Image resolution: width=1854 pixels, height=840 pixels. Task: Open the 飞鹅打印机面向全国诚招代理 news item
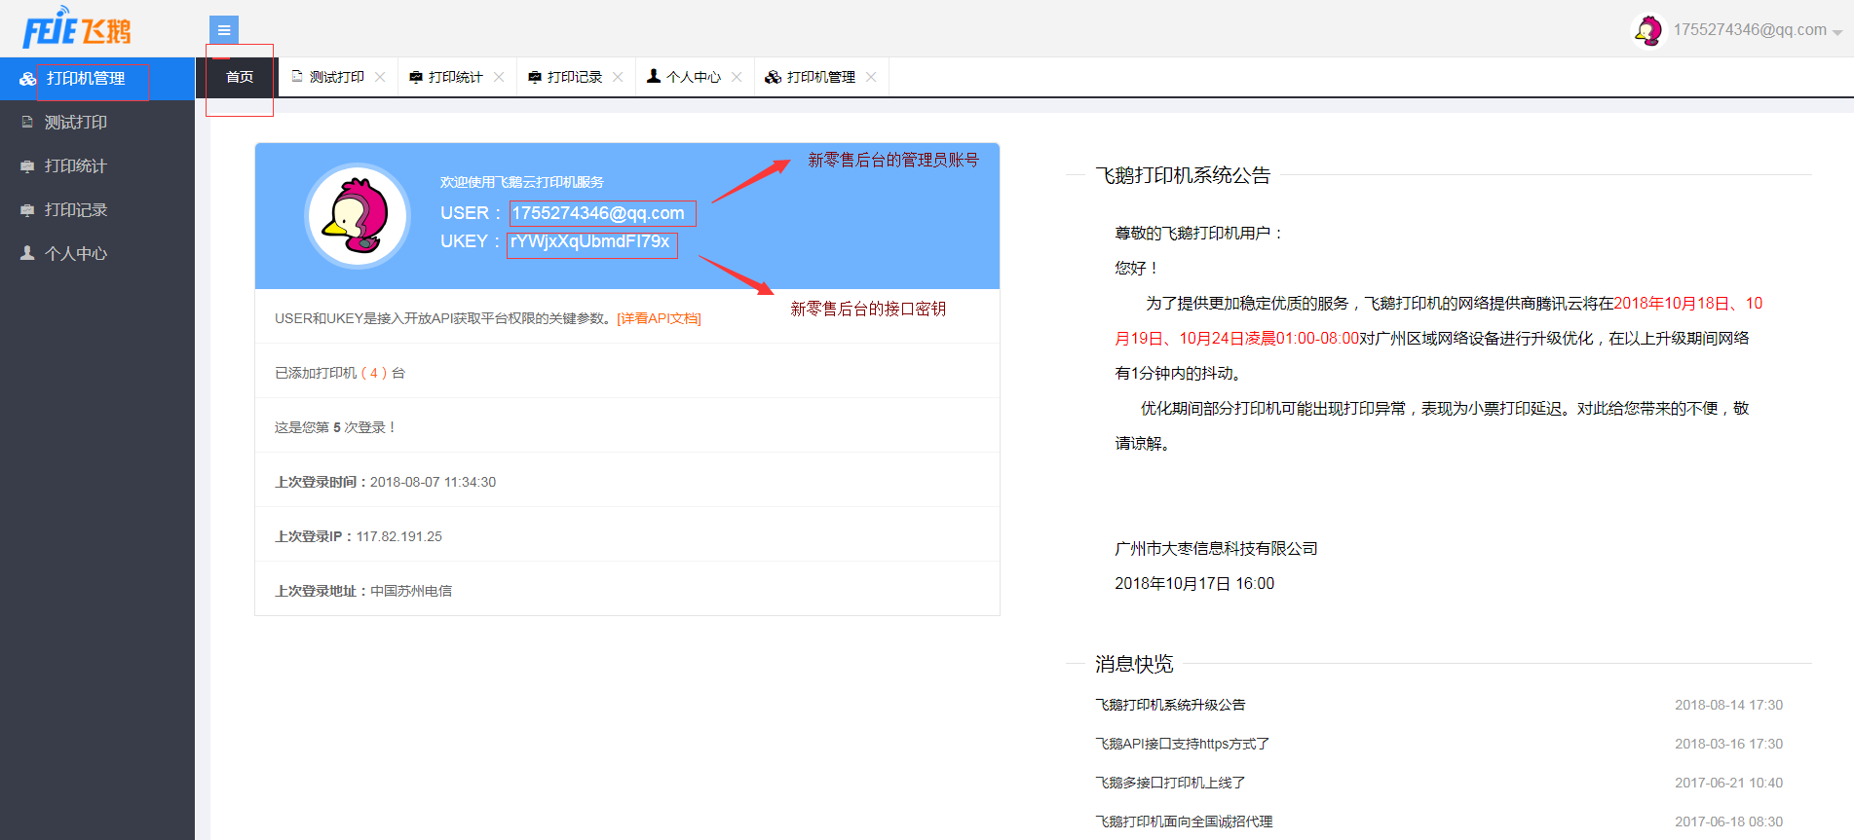click(1184, 822)
